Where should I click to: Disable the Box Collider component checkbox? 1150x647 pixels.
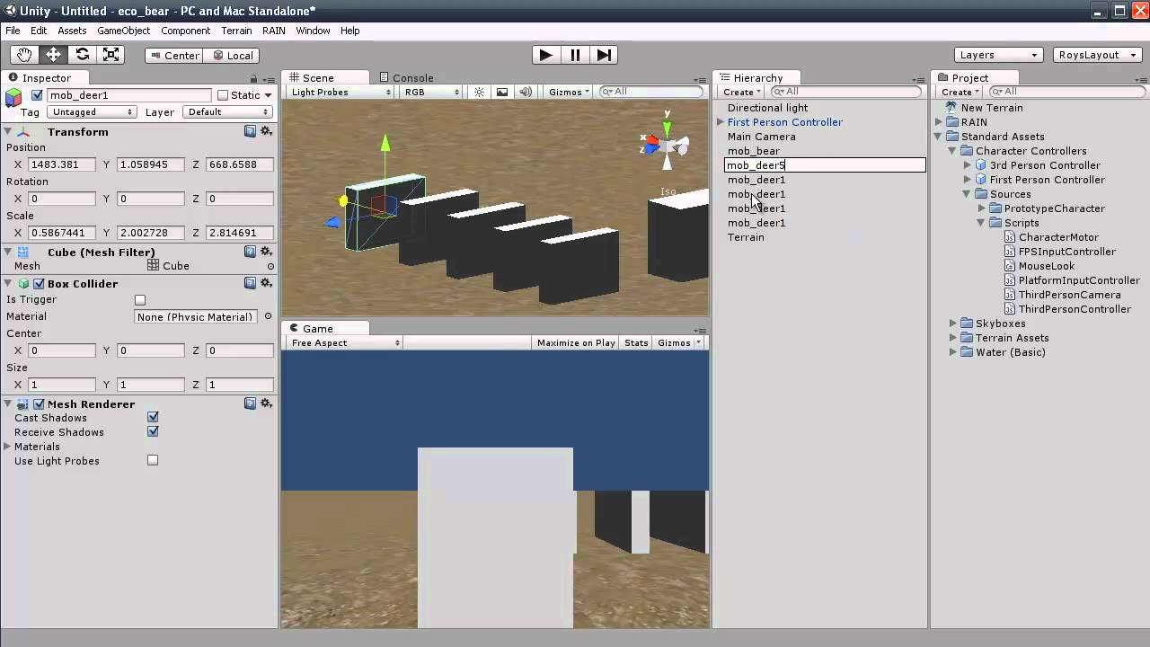coord(39,284)
